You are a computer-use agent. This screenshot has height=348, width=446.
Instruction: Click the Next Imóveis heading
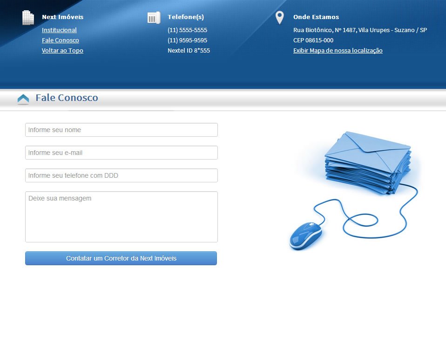tap(62, 17)
